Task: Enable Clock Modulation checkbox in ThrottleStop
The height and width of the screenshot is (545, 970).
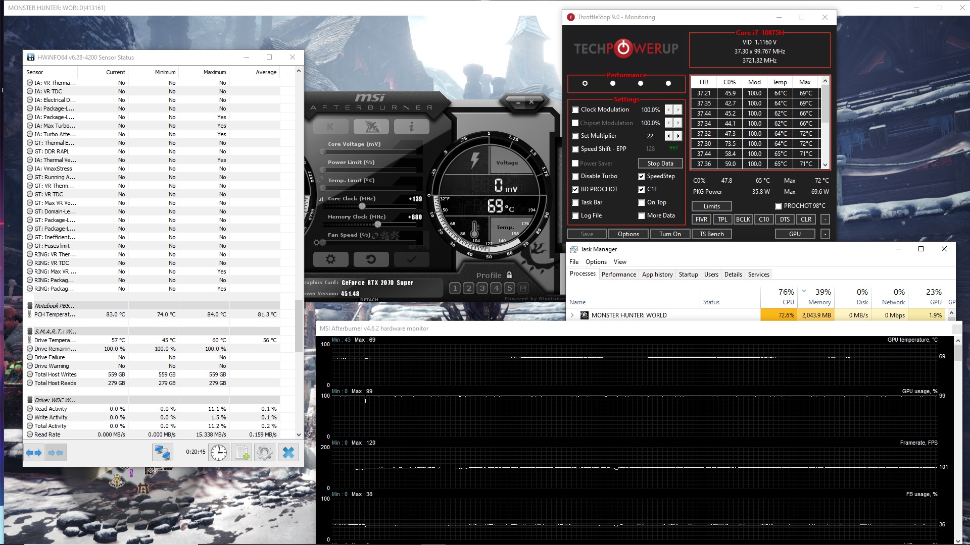Action: 575,110
